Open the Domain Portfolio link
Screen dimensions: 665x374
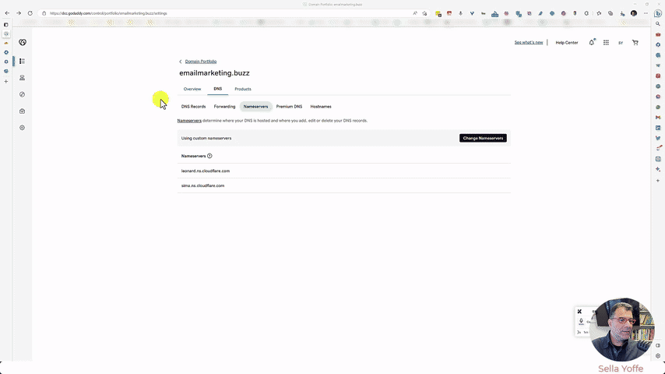(x=201, y=62)
